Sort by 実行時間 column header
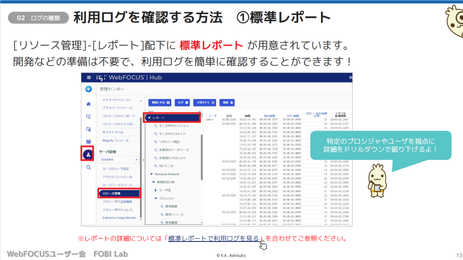This screenshot has height=260, width=463. (269, 116)
